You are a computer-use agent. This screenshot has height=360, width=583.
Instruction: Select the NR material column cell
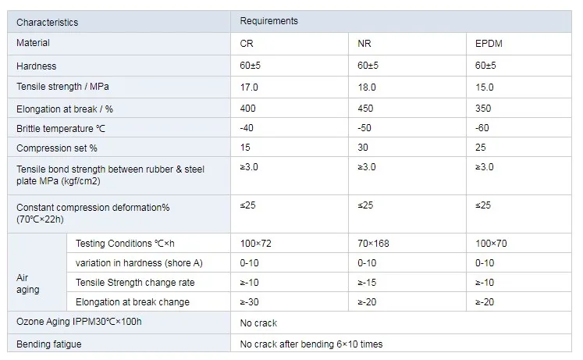[x=364, y=44]
